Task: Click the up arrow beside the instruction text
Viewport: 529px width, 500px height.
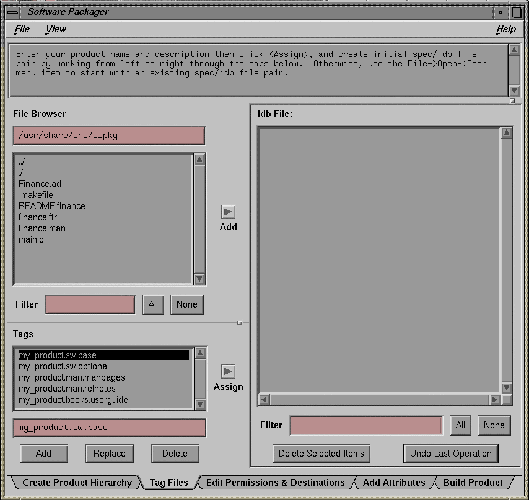Action: (x=515, y=50)
